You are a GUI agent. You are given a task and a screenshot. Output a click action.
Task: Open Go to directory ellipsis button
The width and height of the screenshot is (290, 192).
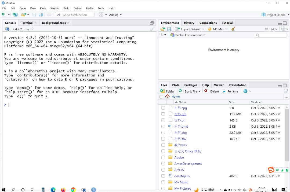pyautogui.click(x=287, y=97)
